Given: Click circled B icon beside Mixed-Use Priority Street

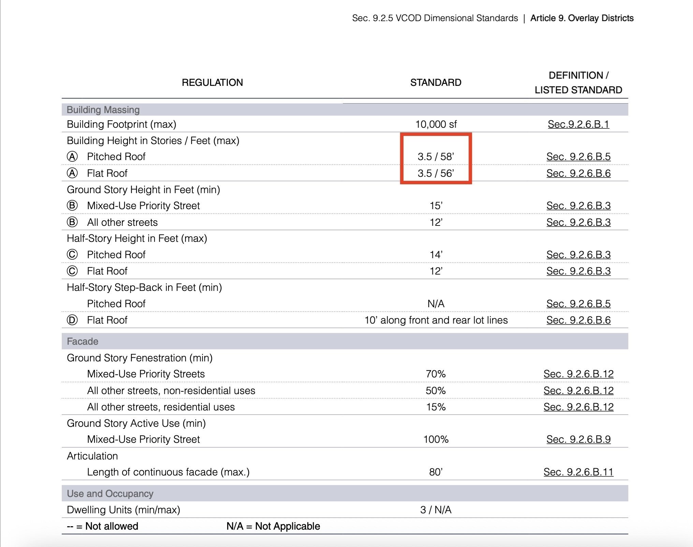Looking at the screenshot, I should click(72, 206).
